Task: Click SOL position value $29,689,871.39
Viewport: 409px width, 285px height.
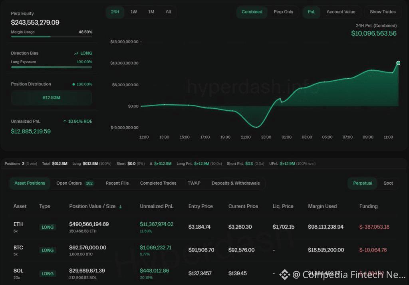Action: coord(87,271)
